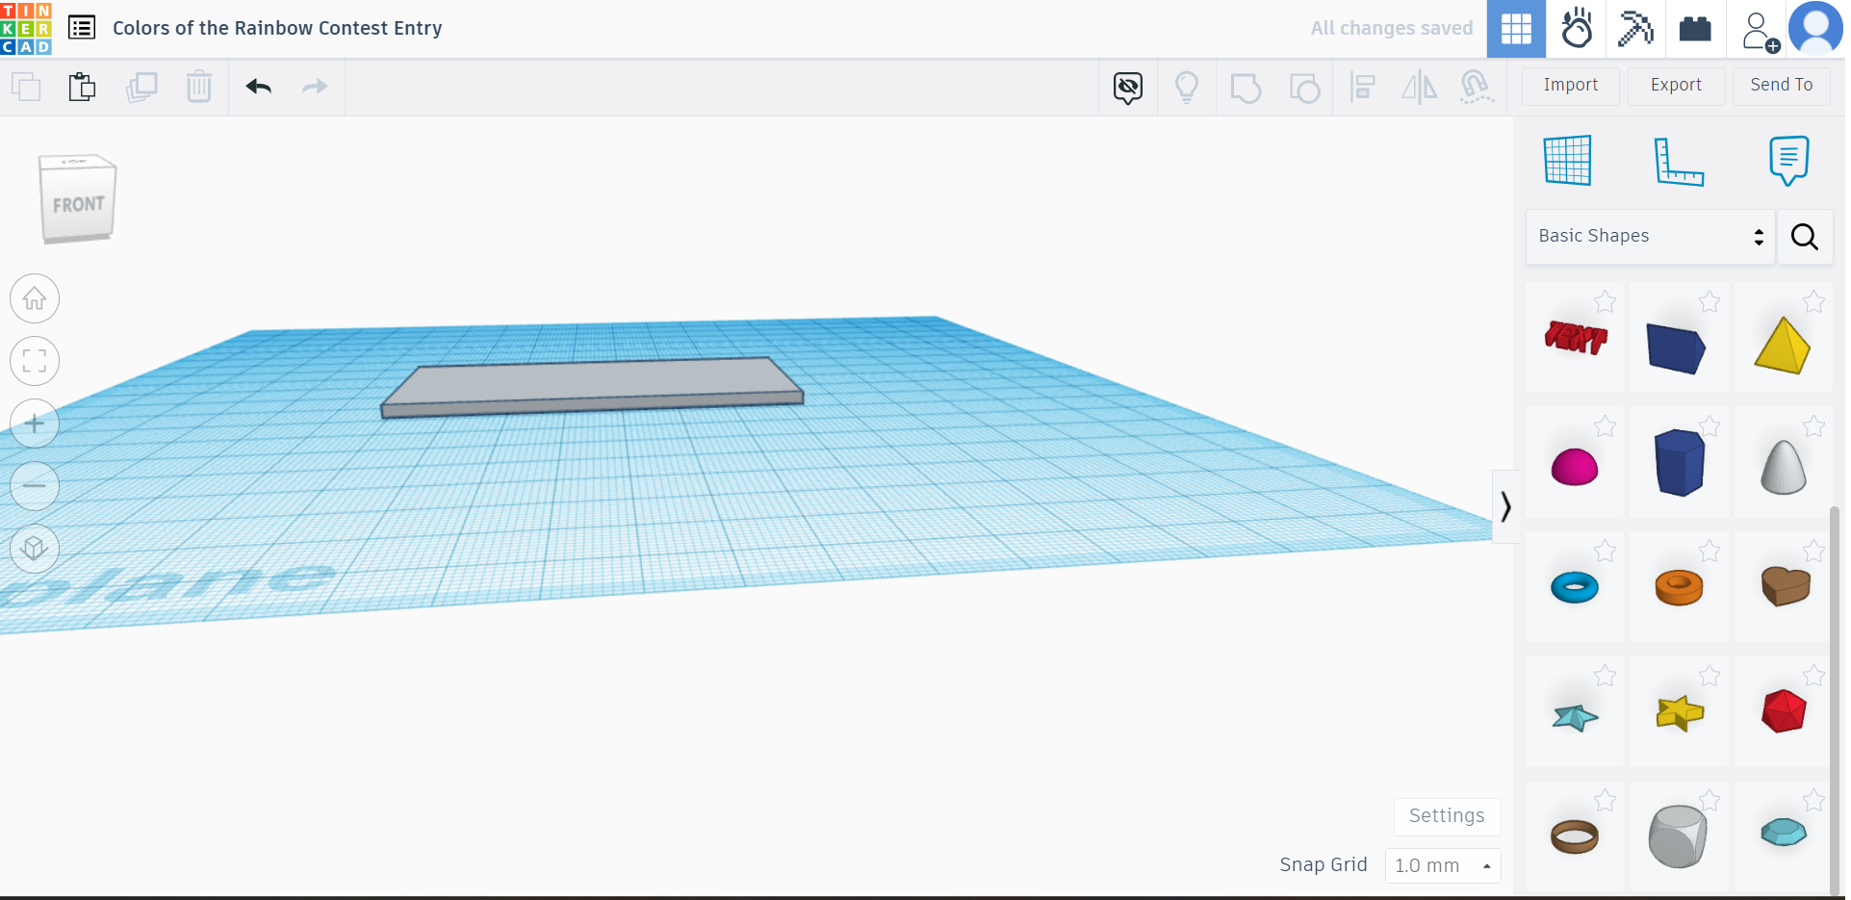
Task: Show all hidden parts with lightbulb
Action: click(x=1187, y=87)
